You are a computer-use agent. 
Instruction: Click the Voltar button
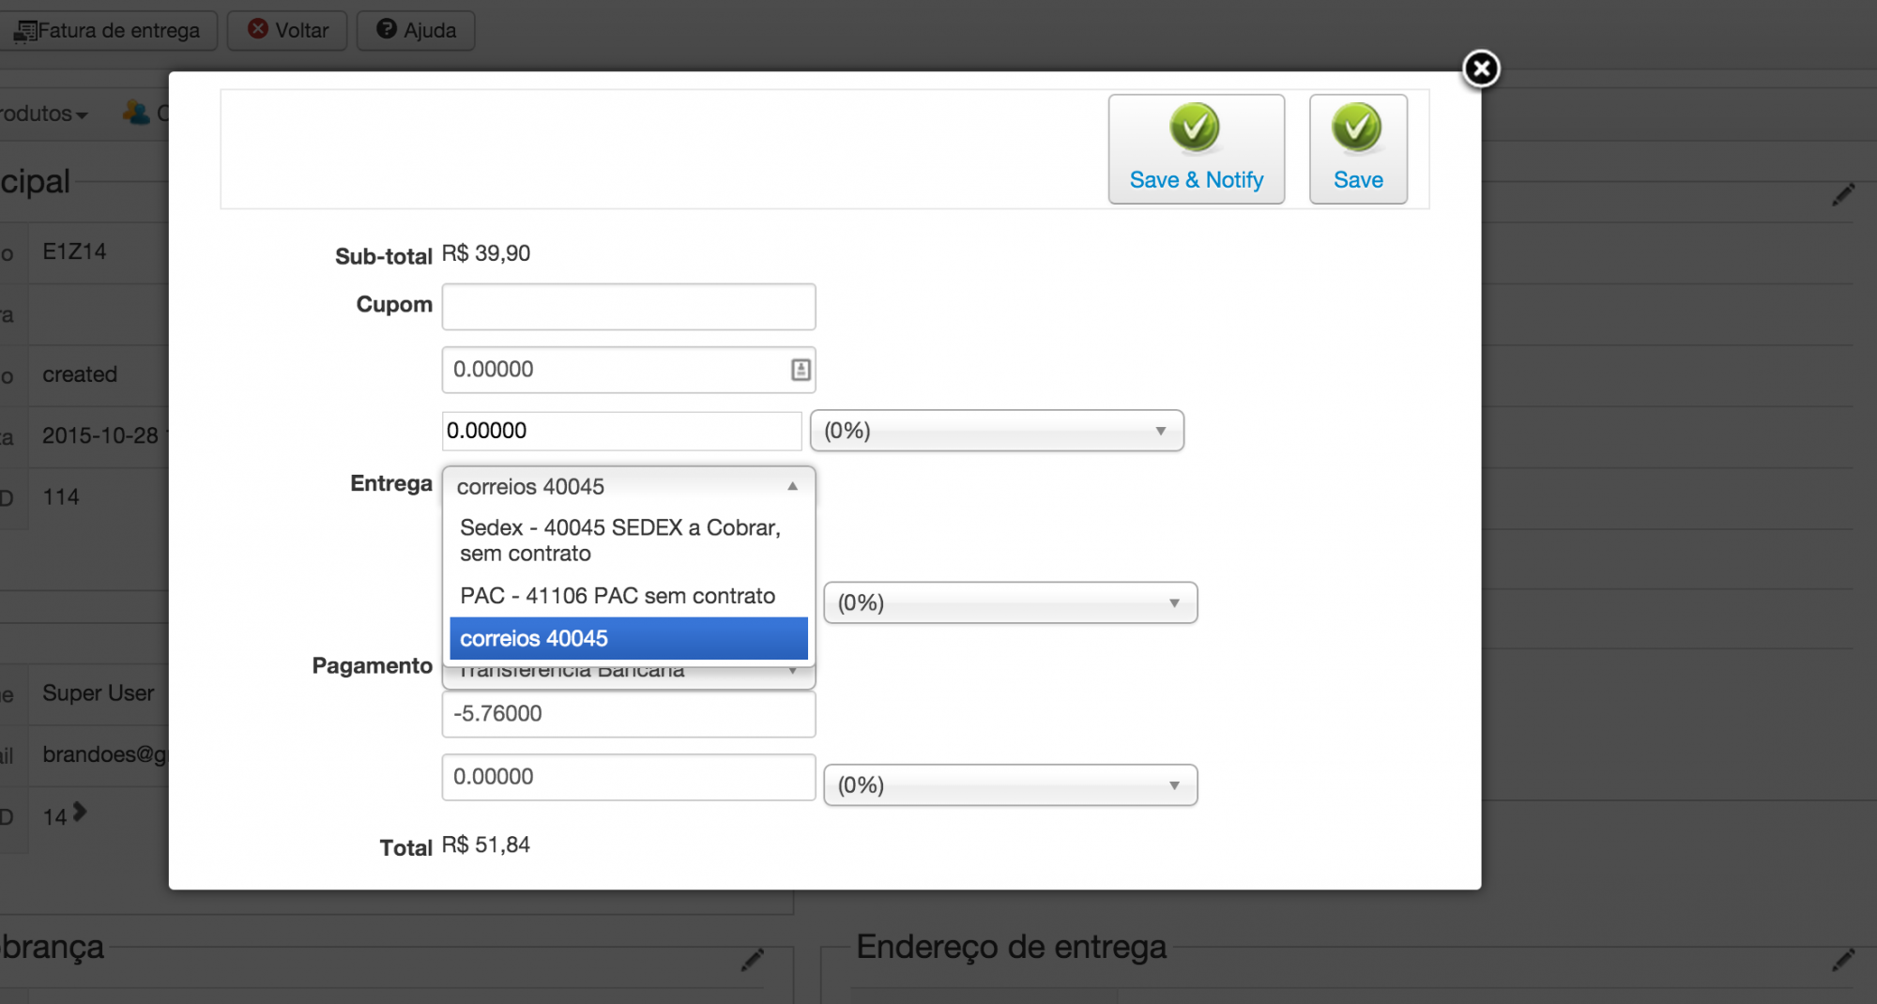(x=288, y=30)
